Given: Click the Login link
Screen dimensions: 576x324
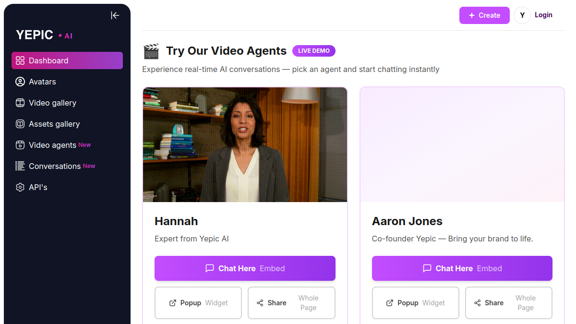Looking at the screenshot, I should (543, 15).
